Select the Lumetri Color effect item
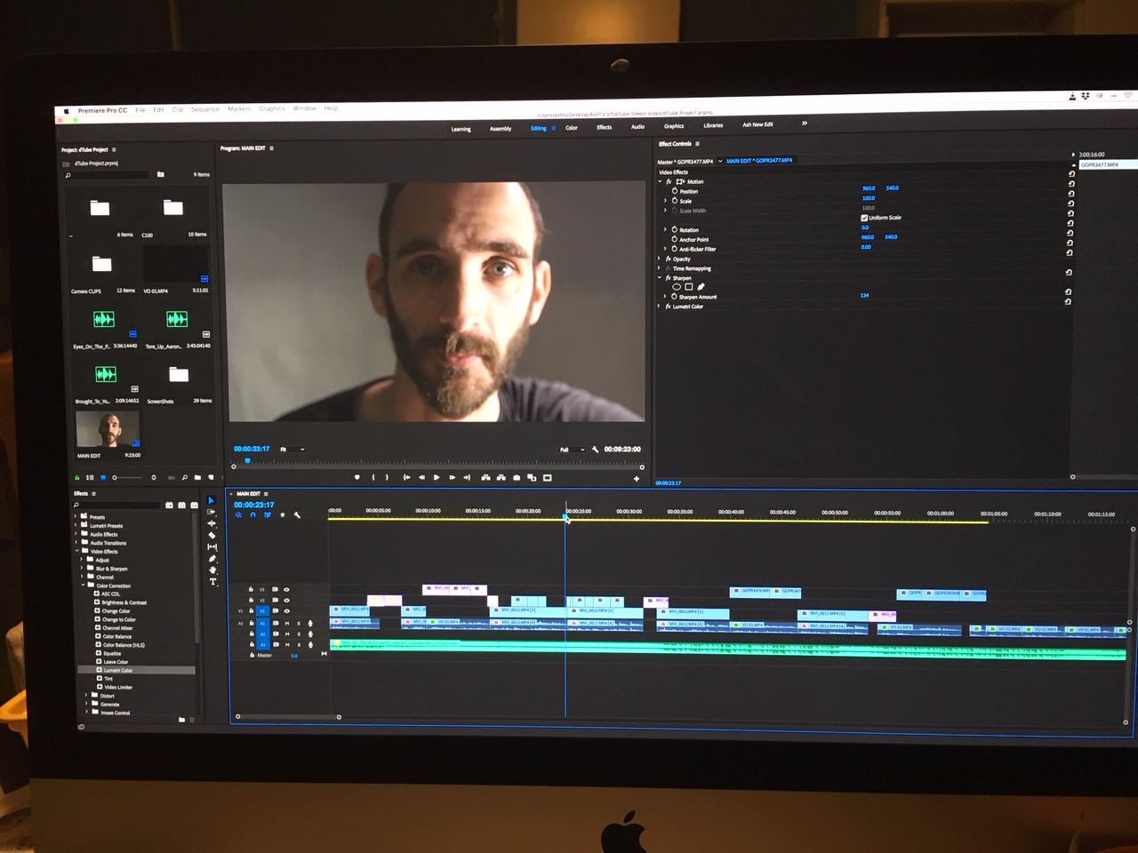The height and width of the screenshot is (853, 1138). coord(117,670)
